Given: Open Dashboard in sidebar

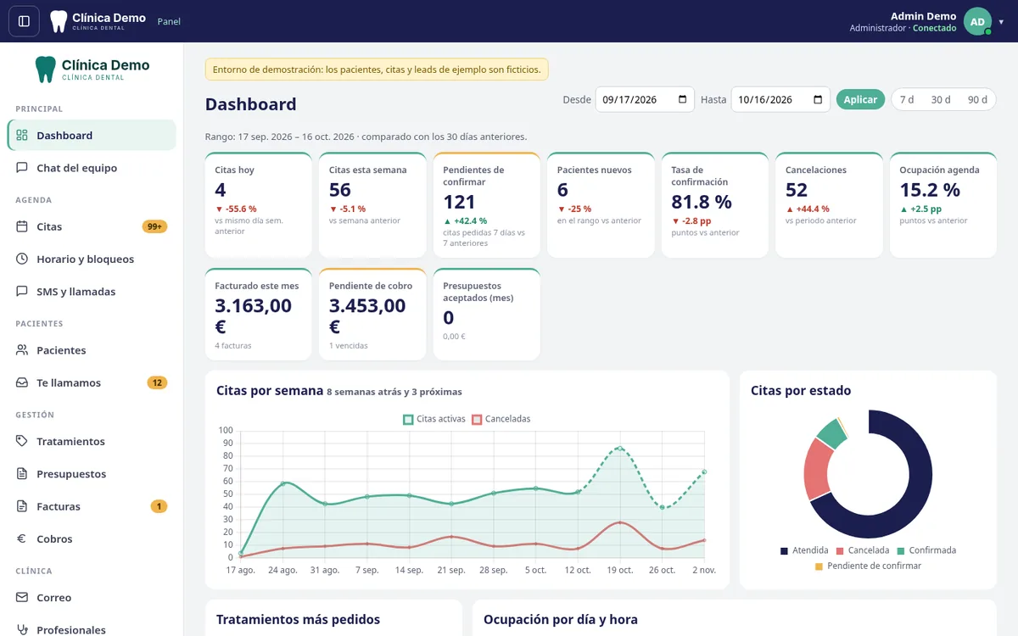Looking at the screenshot, I should coord(92,135).
